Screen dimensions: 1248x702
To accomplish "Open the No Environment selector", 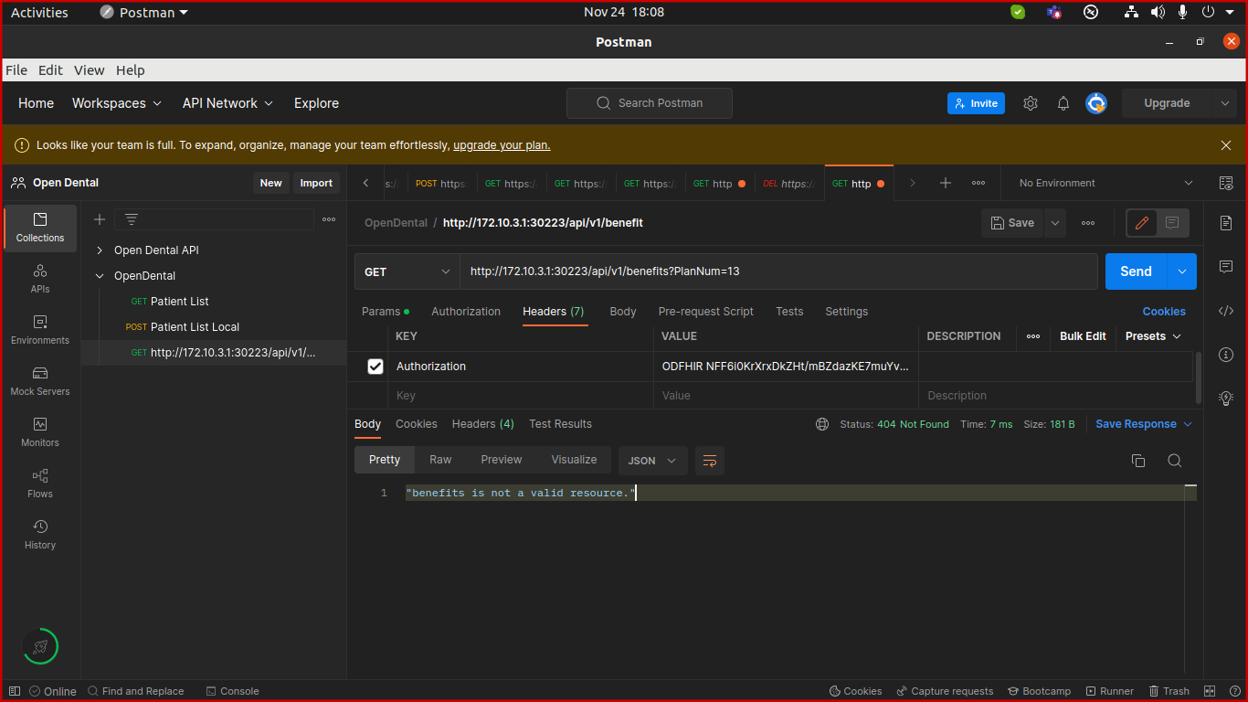I will coord(1105,183).
